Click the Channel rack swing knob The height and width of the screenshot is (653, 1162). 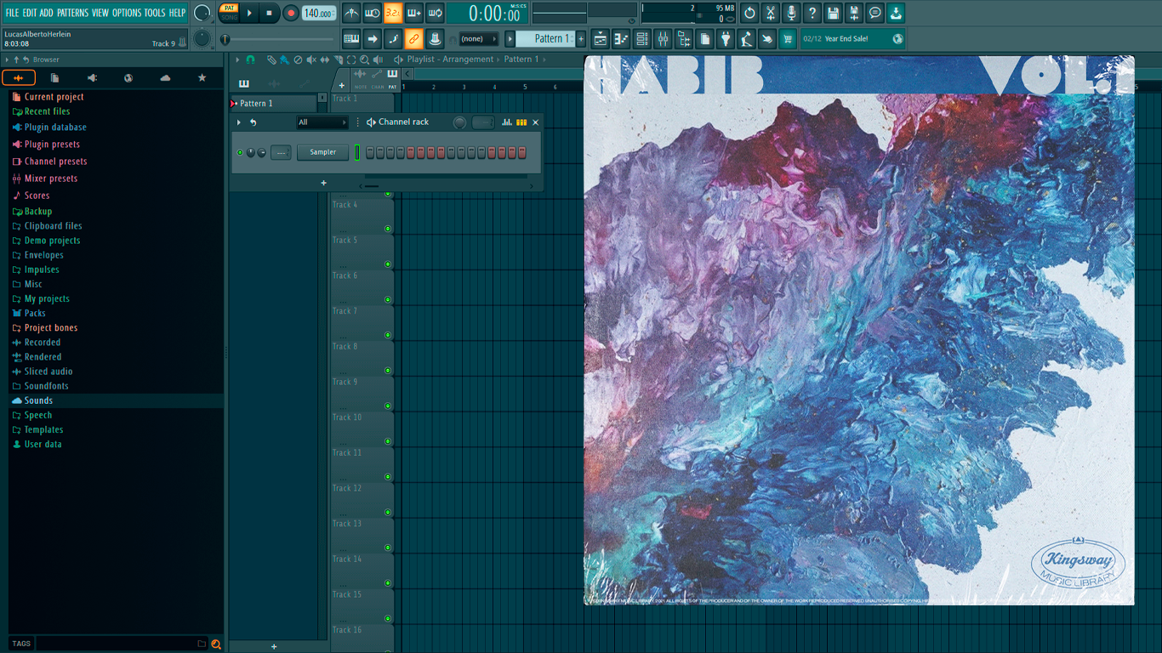click(x=459, y=122)
